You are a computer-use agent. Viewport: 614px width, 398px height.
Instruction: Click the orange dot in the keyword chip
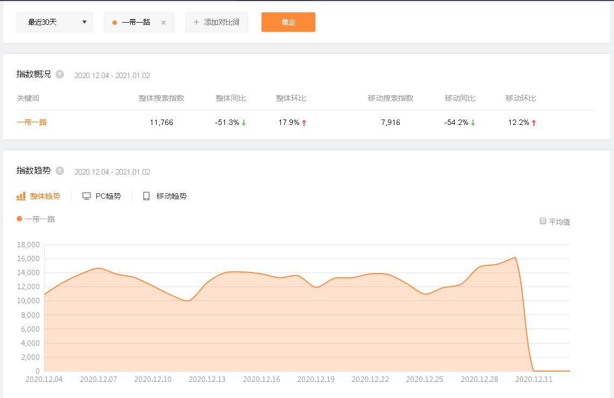(115, 23)
